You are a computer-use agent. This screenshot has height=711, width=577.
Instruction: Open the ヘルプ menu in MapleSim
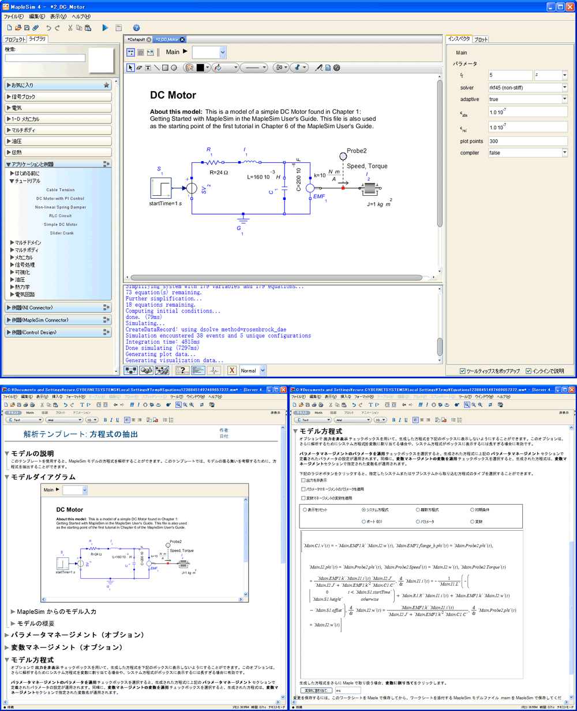point(81,16)
